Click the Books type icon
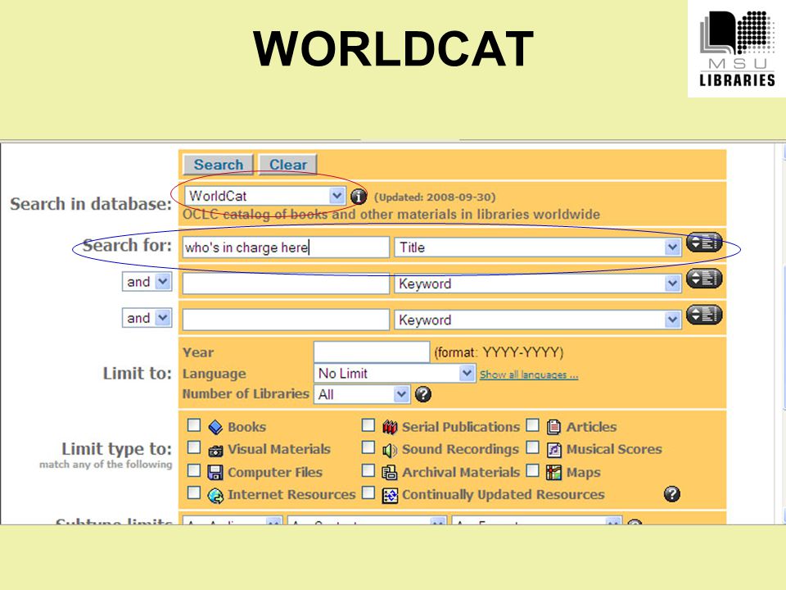 click(215, 427)
